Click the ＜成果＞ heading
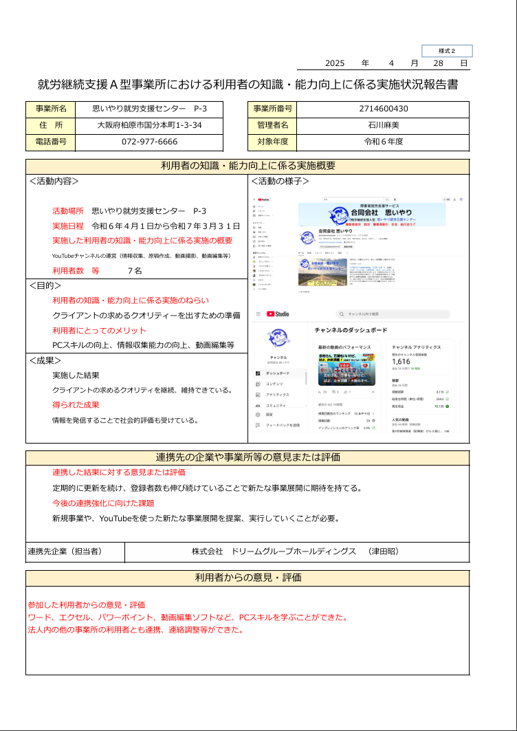Viewport: 517px width, 731px height. (45, 360)
